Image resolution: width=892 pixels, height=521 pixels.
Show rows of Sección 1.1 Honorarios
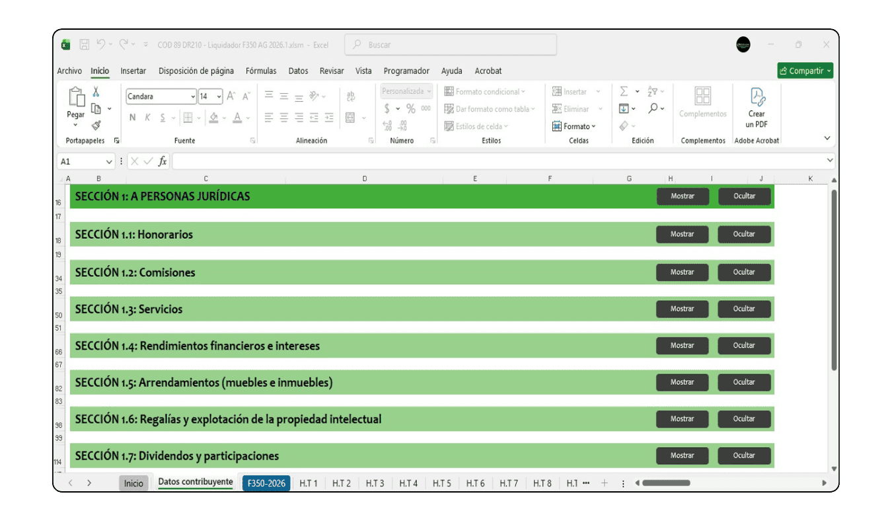click(x=682, y=234)
